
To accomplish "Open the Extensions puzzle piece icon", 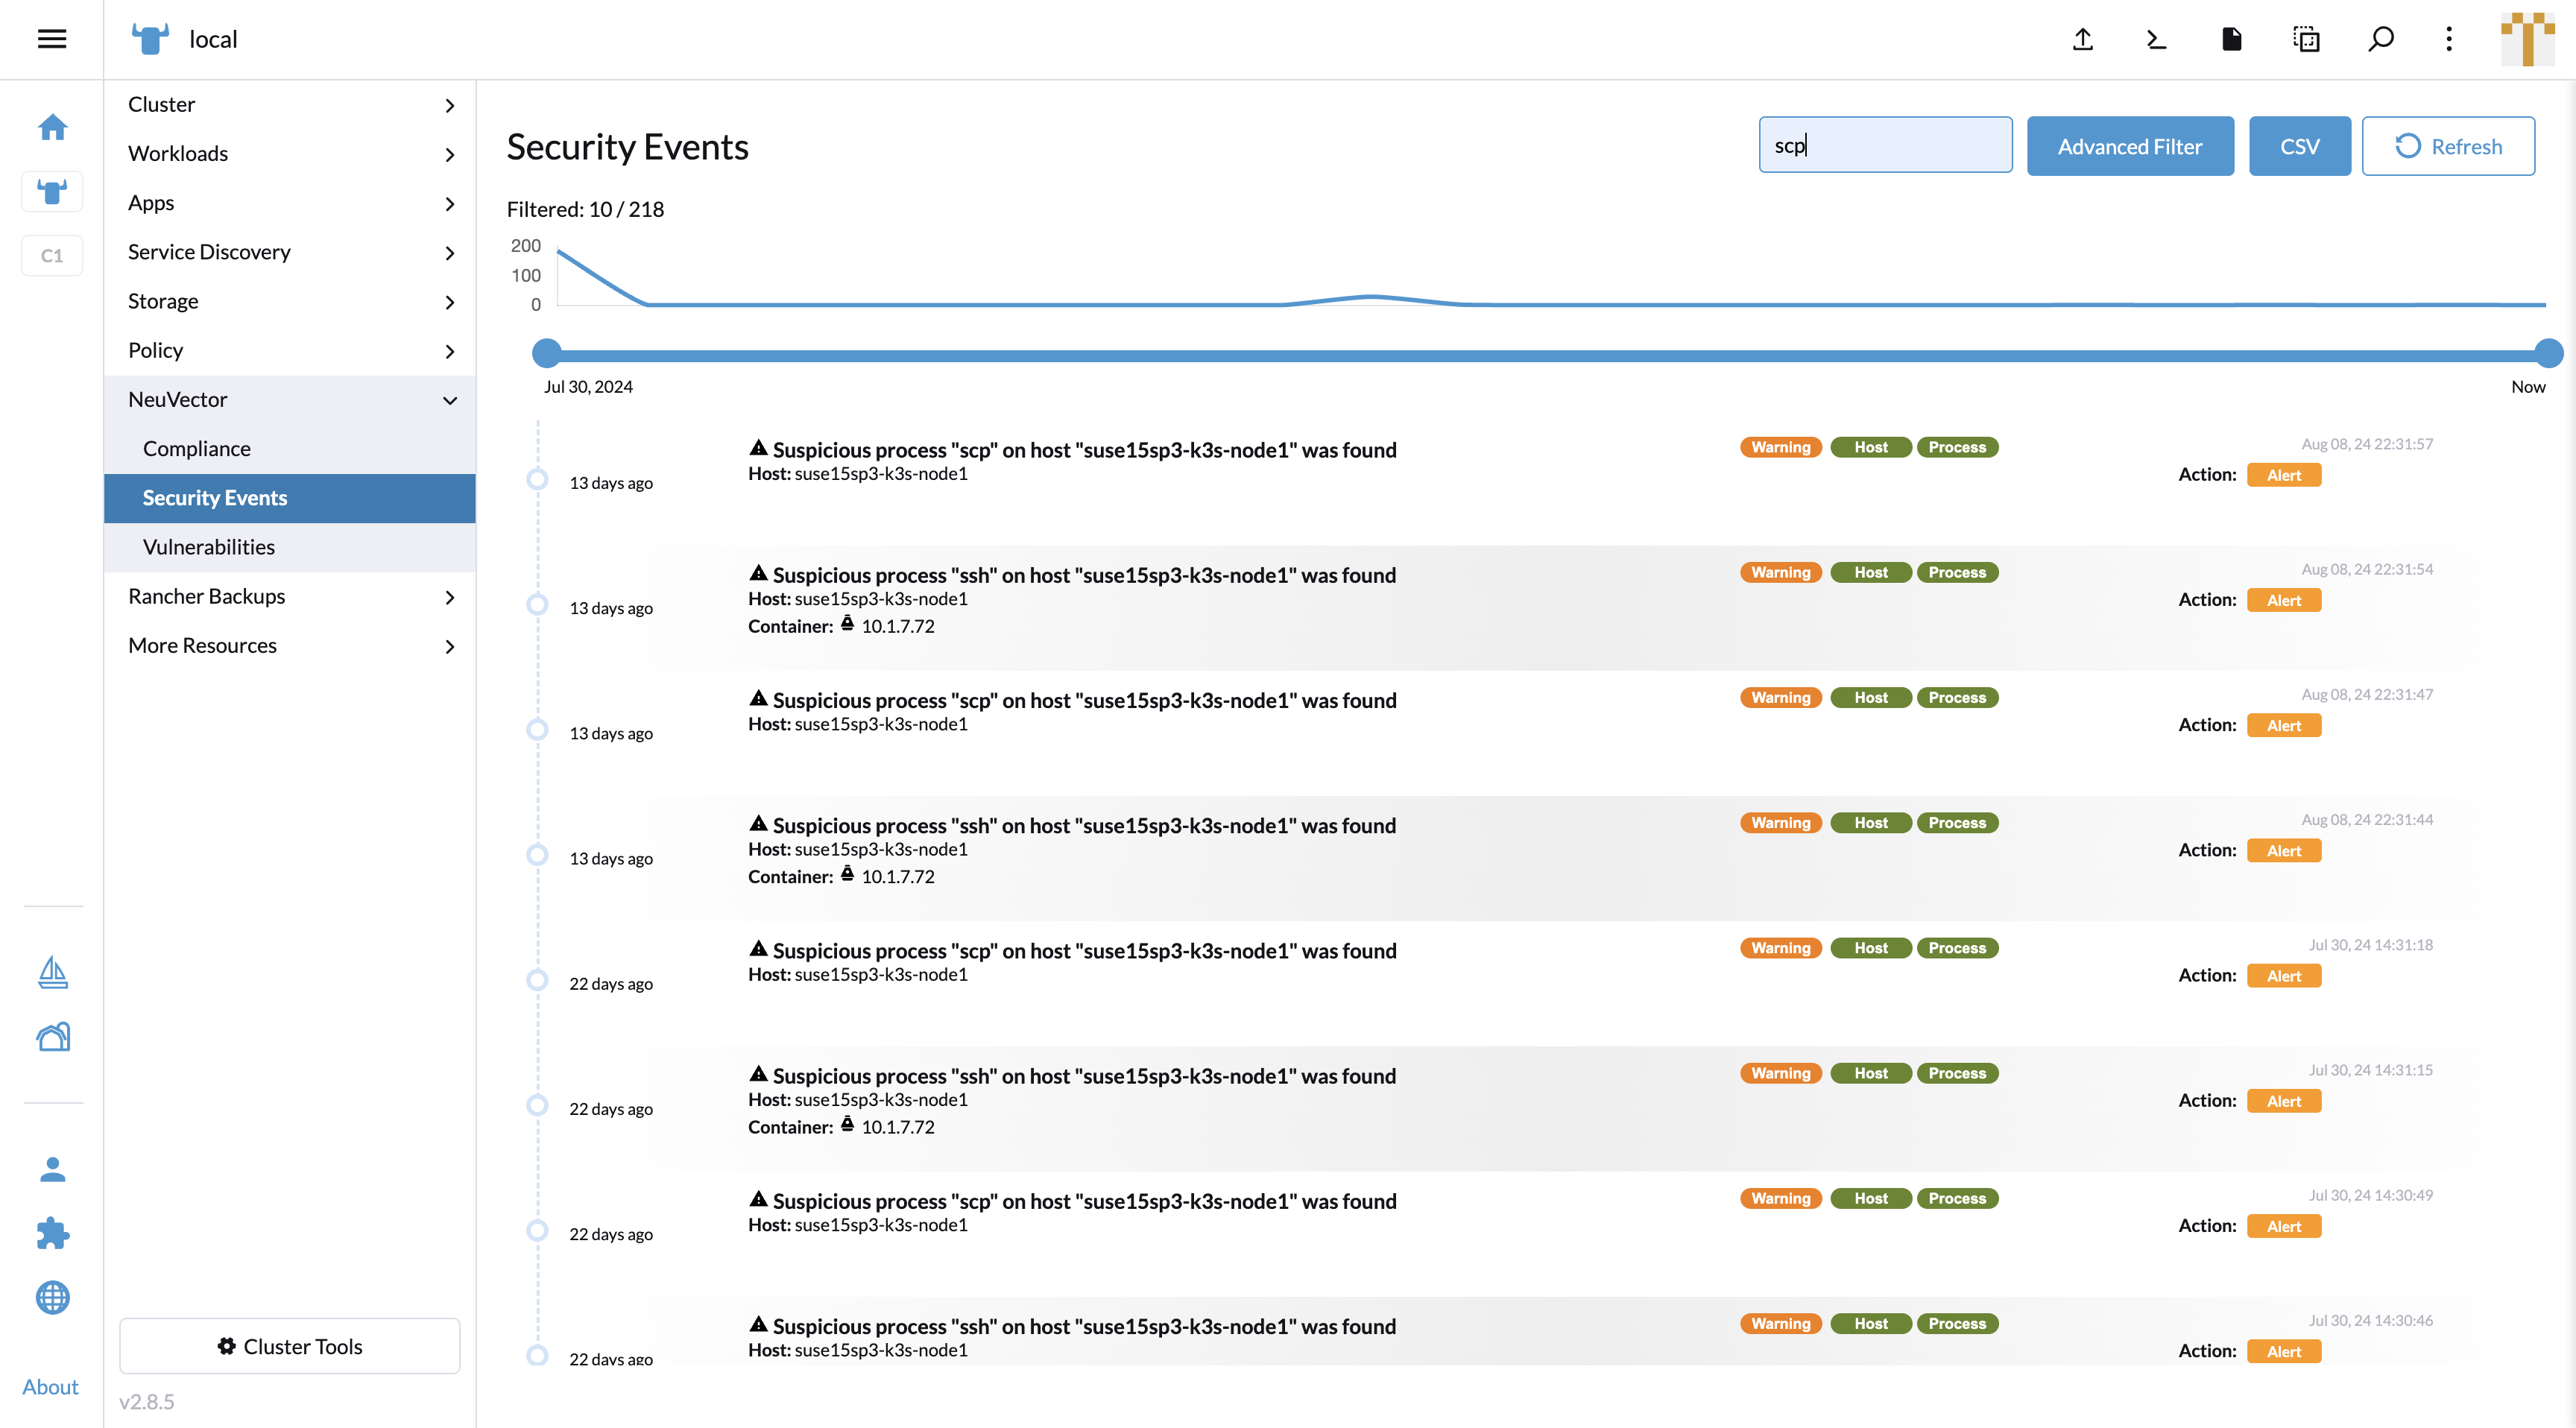I will [x=52, y=1233].
